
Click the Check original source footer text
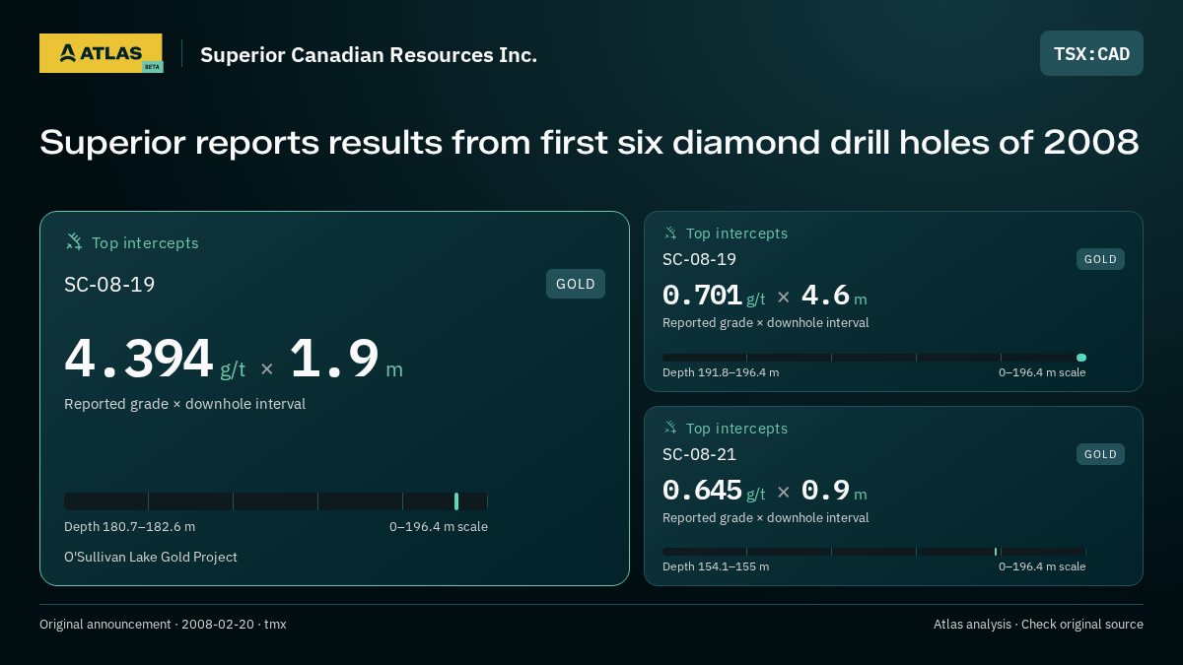1082,625
